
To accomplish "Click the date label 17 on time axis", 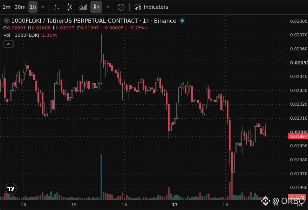I will click(x=175, y=205).
